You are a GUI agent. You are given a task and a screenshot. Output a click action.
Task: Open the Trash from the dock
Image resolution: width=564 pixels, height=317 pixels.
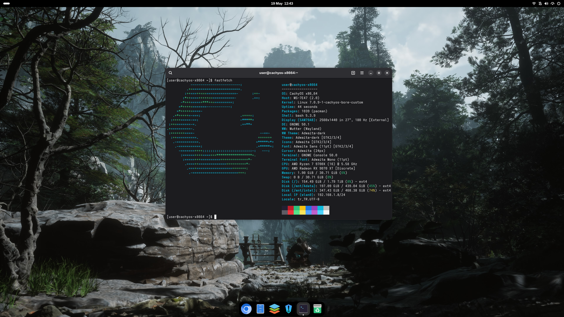click(317, 309)
